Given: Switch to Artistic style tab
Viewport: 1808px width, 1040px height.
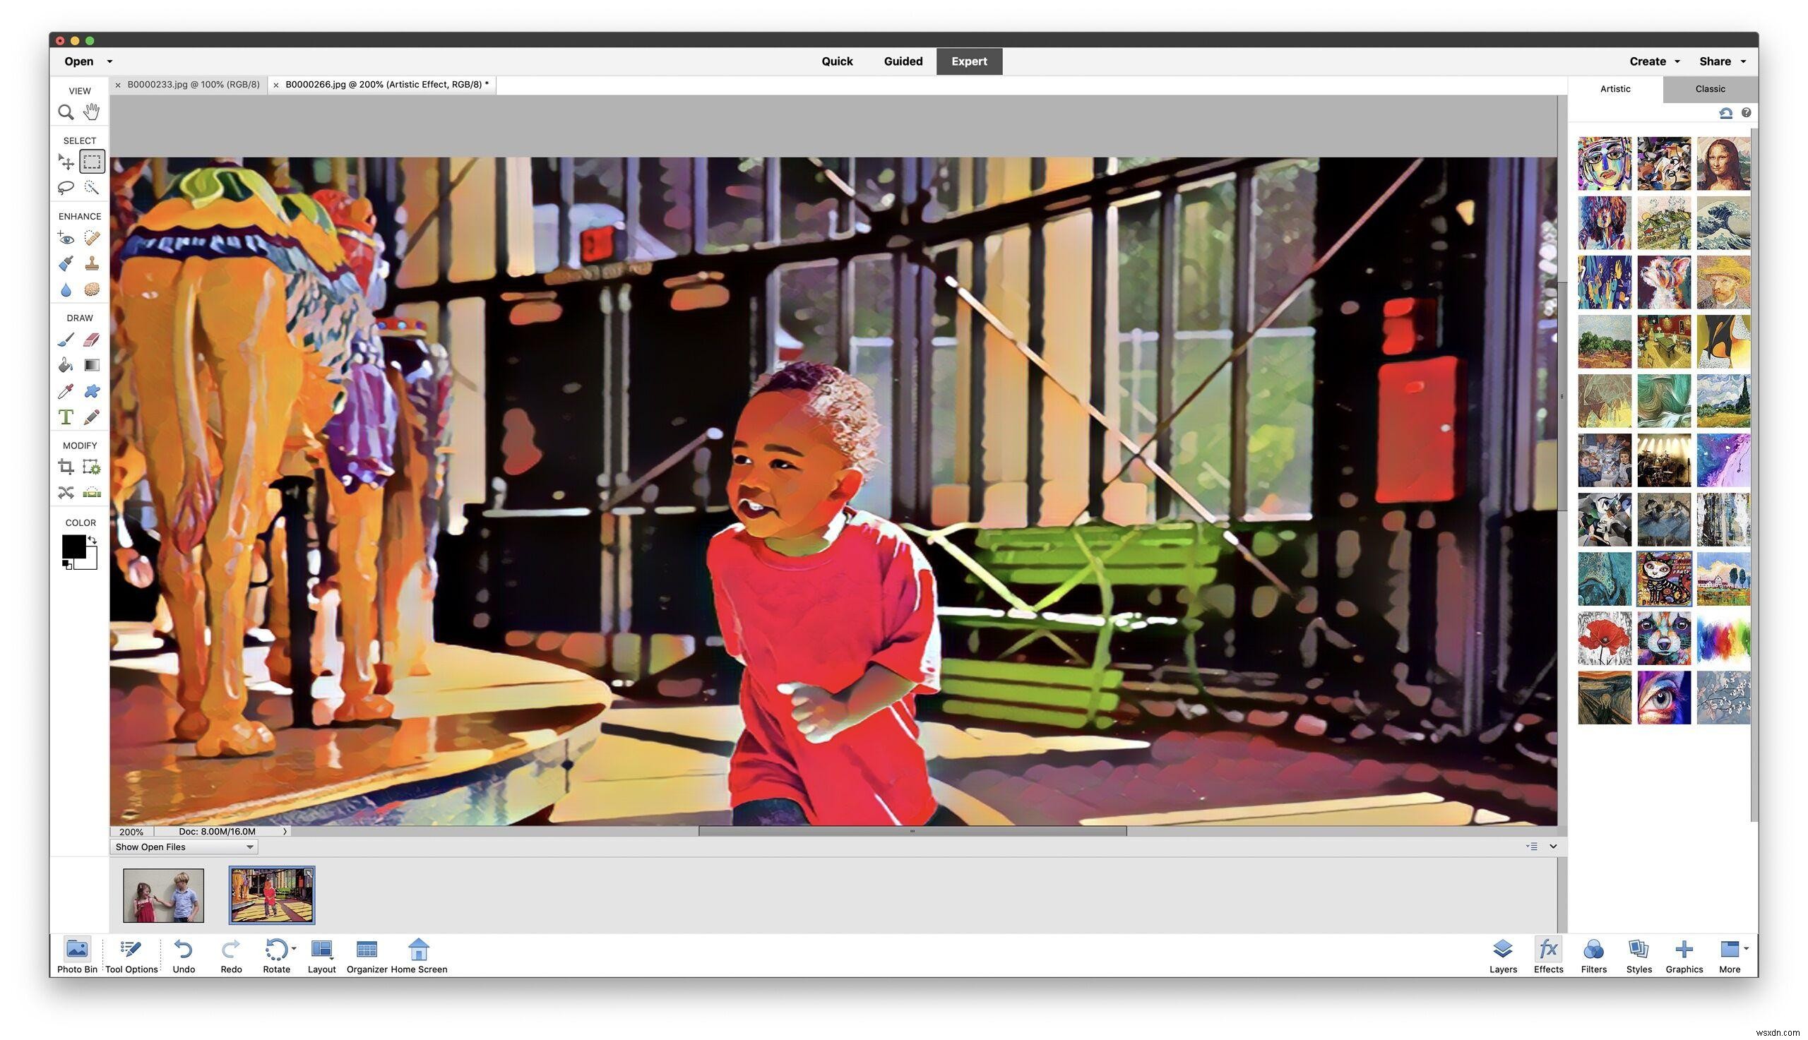Looking at the screenshot, I should click(1614, 88).
